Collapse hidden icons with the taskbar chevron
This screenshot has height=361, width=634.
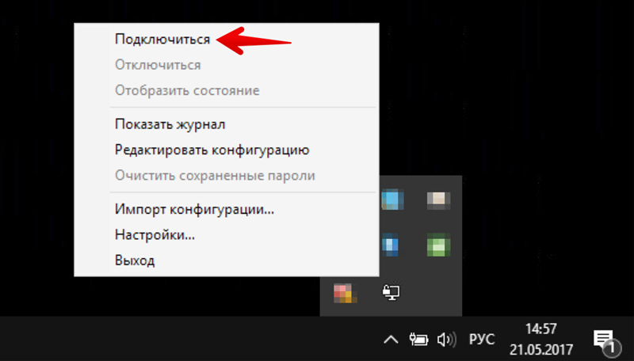tap(391, 340)
